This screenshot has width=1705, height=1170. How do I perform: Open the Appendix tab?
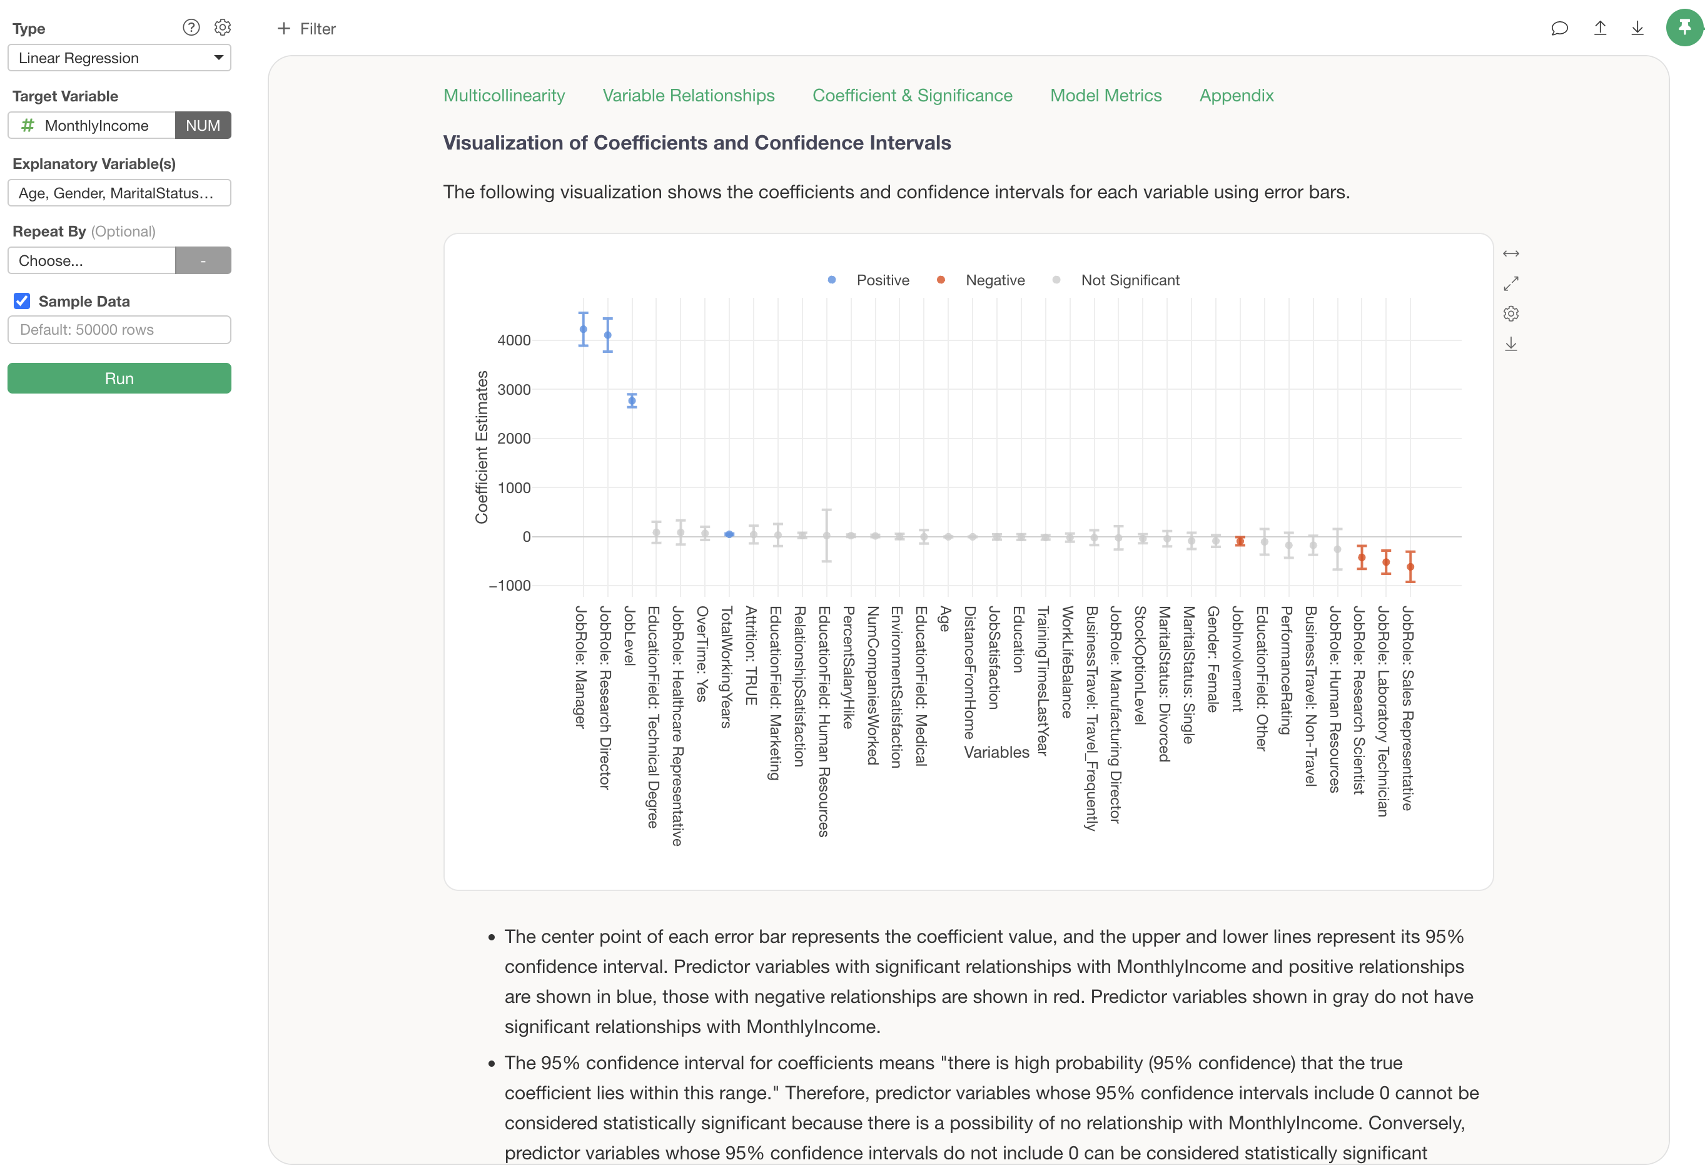pyautogui.click(x=1236, y=96)
